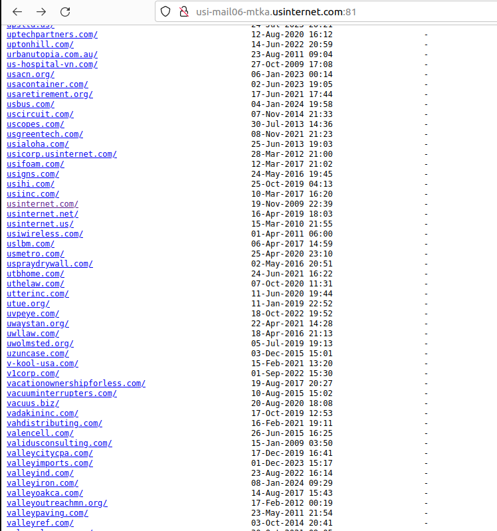Open usiwireless.com/ directory
The width and height of the screenshot is (497, 531).
click(45, 234)
